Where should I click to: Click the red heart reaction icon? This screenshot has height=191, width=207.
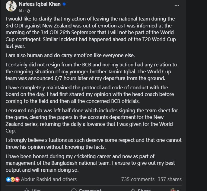[x=17, y=179]
